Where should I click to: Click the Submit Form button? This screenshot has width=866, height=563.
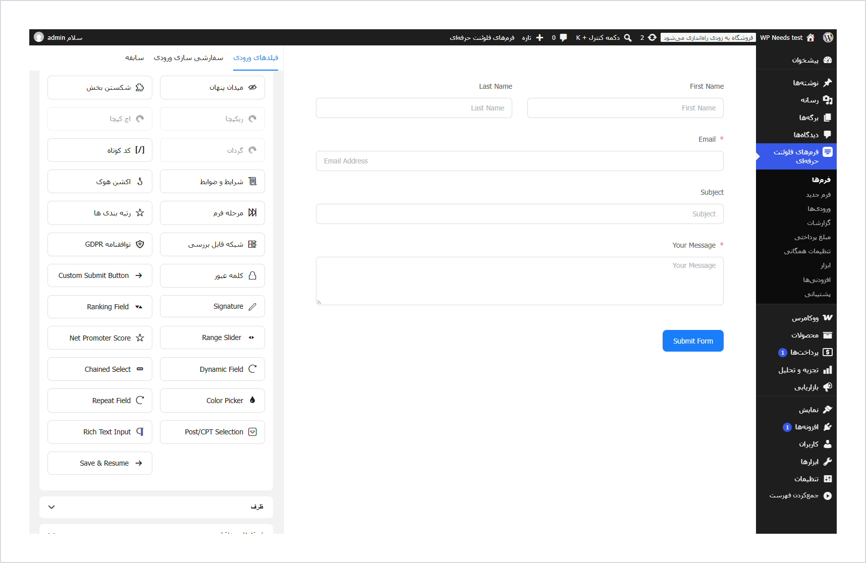coord(693,341)
